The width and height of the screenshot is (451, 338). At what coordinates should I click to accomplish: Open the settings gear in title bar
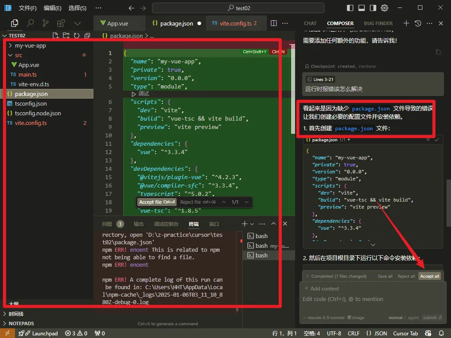point(384,8)
